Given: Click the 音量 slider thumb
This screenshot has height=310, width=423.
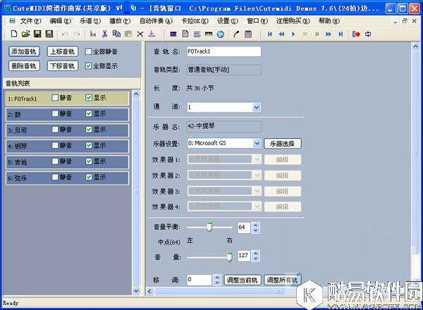Looking at the screenshot, I should point(229,257).
